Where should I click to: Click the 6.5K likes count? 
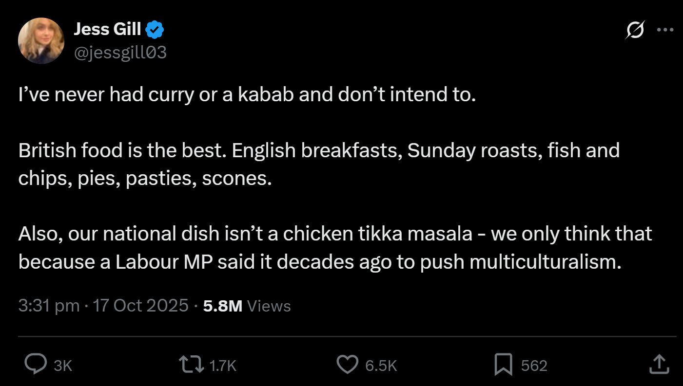point(381,366)
